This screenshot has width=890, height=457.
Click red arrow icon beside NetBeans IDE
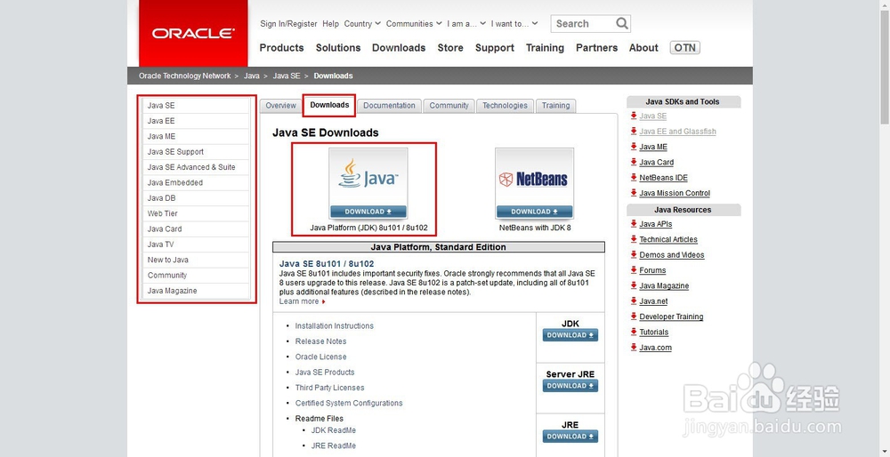point(634,177)
